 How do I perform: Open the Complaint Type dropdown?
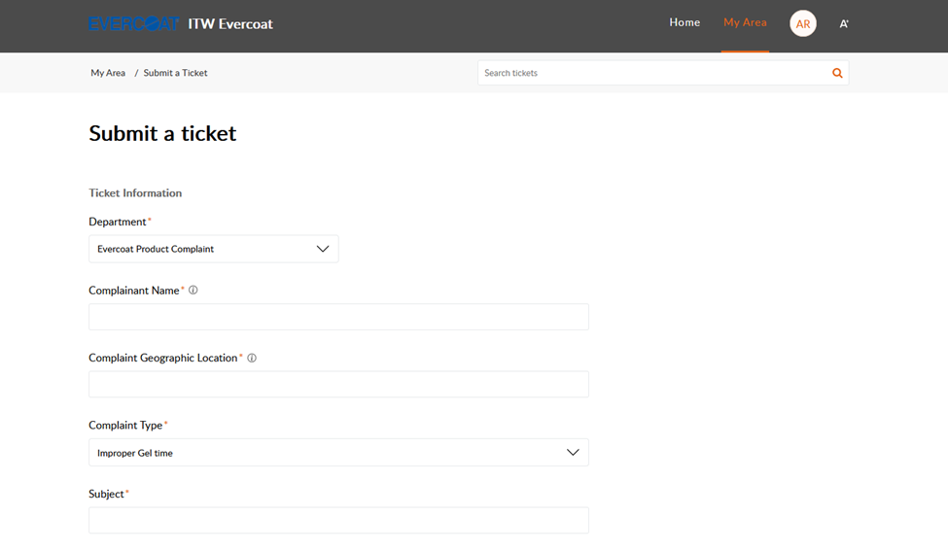(338, 453)
